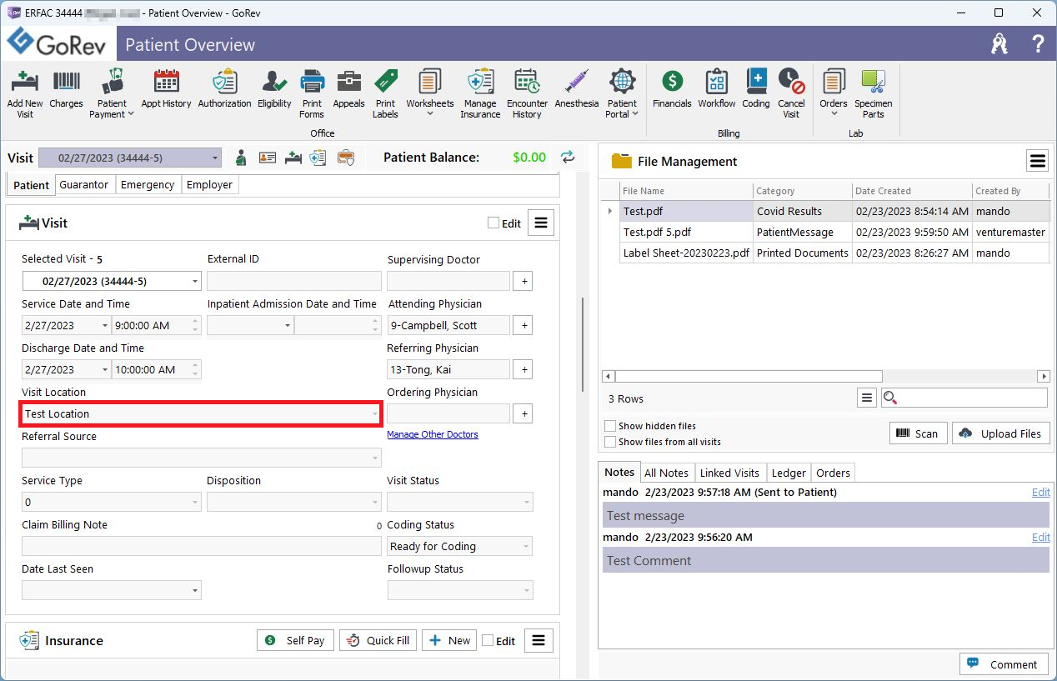Open the Service Date picker dropdown
1057x681 pixels.
(x=105, y=326)
